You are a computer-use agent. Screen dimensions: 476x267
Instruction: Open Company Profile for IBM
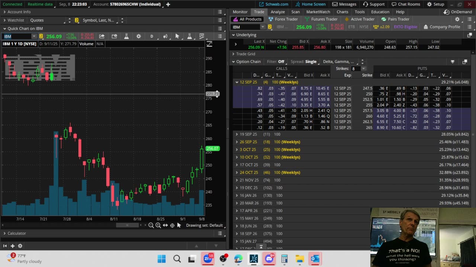coord(442,27)
